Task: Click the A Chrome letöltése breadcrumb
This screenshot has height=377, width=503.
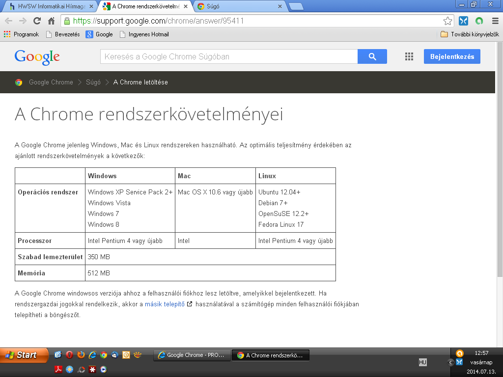Action: coord(140,82)
